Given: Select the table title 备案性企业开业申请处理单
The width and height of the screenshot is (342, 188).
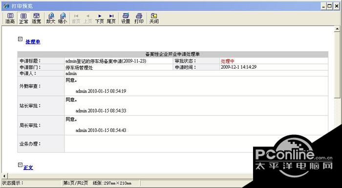Looking at the screenshot, I should (172, 55).
